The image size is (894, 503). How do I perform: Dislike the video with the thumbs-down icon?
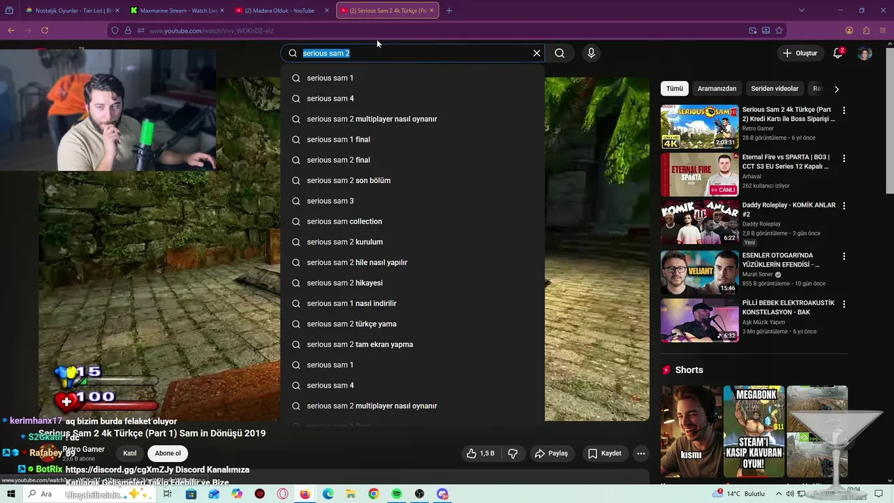point(513,453)
